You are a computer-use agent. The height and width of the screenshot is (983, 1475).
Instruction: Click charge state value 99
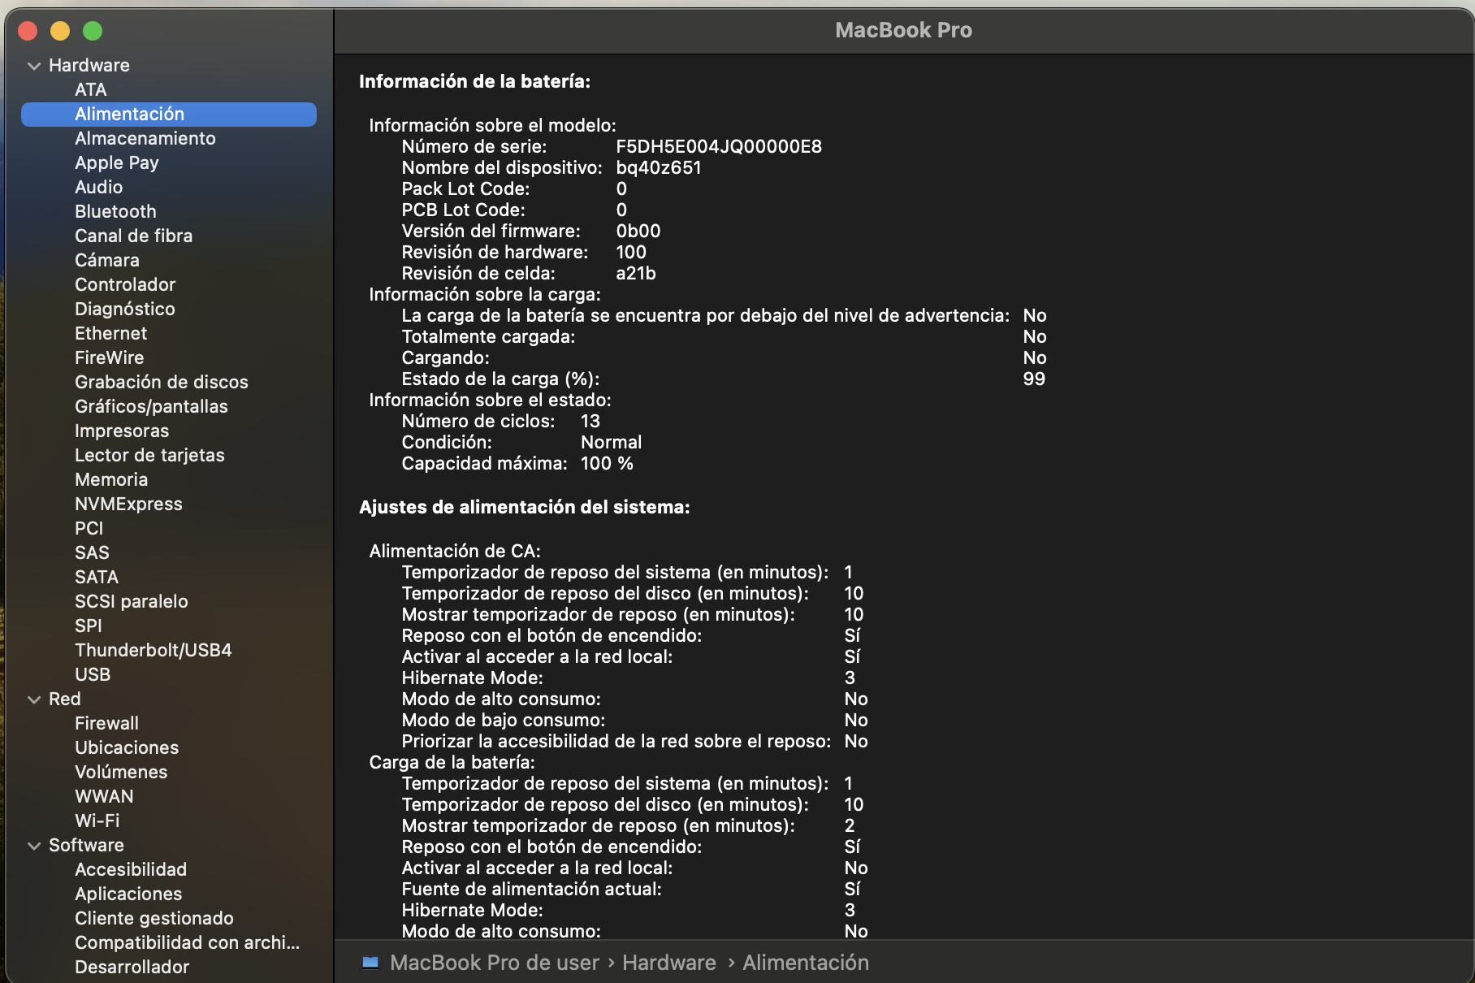1034,379
